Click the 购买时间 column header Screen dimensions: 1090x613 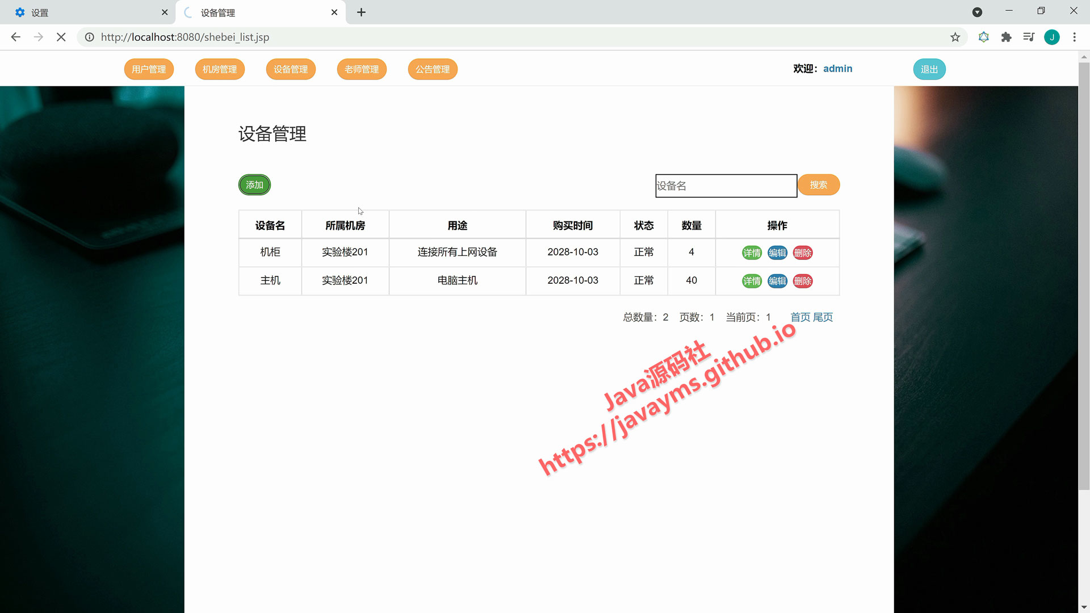[x=573, y=225]
